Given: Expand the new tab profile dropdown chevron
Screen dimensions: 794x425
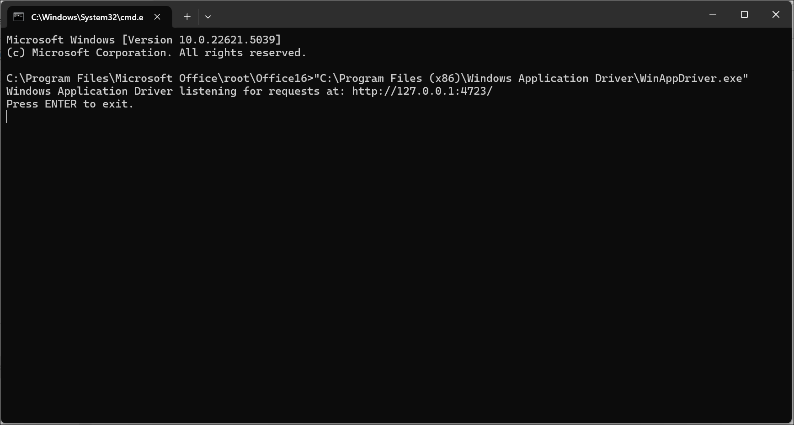Looking at the screenshot, I should (208, 17).
